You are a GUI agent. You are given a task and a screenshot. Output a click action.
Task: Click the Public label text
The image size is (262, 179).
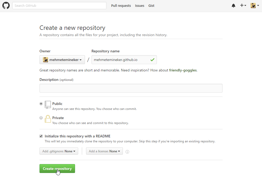[57, 104]
